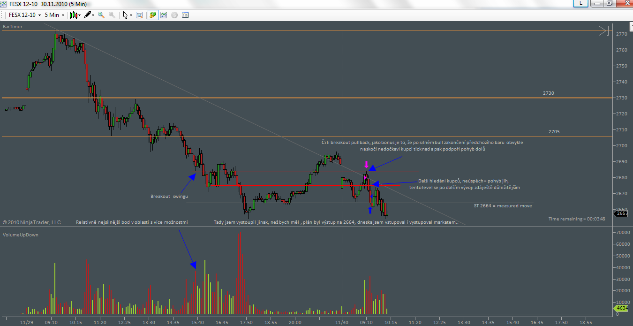Click the ST 2664 = measured move text
The height and width of the screenshot is (326, 633).
coord(503,205)
